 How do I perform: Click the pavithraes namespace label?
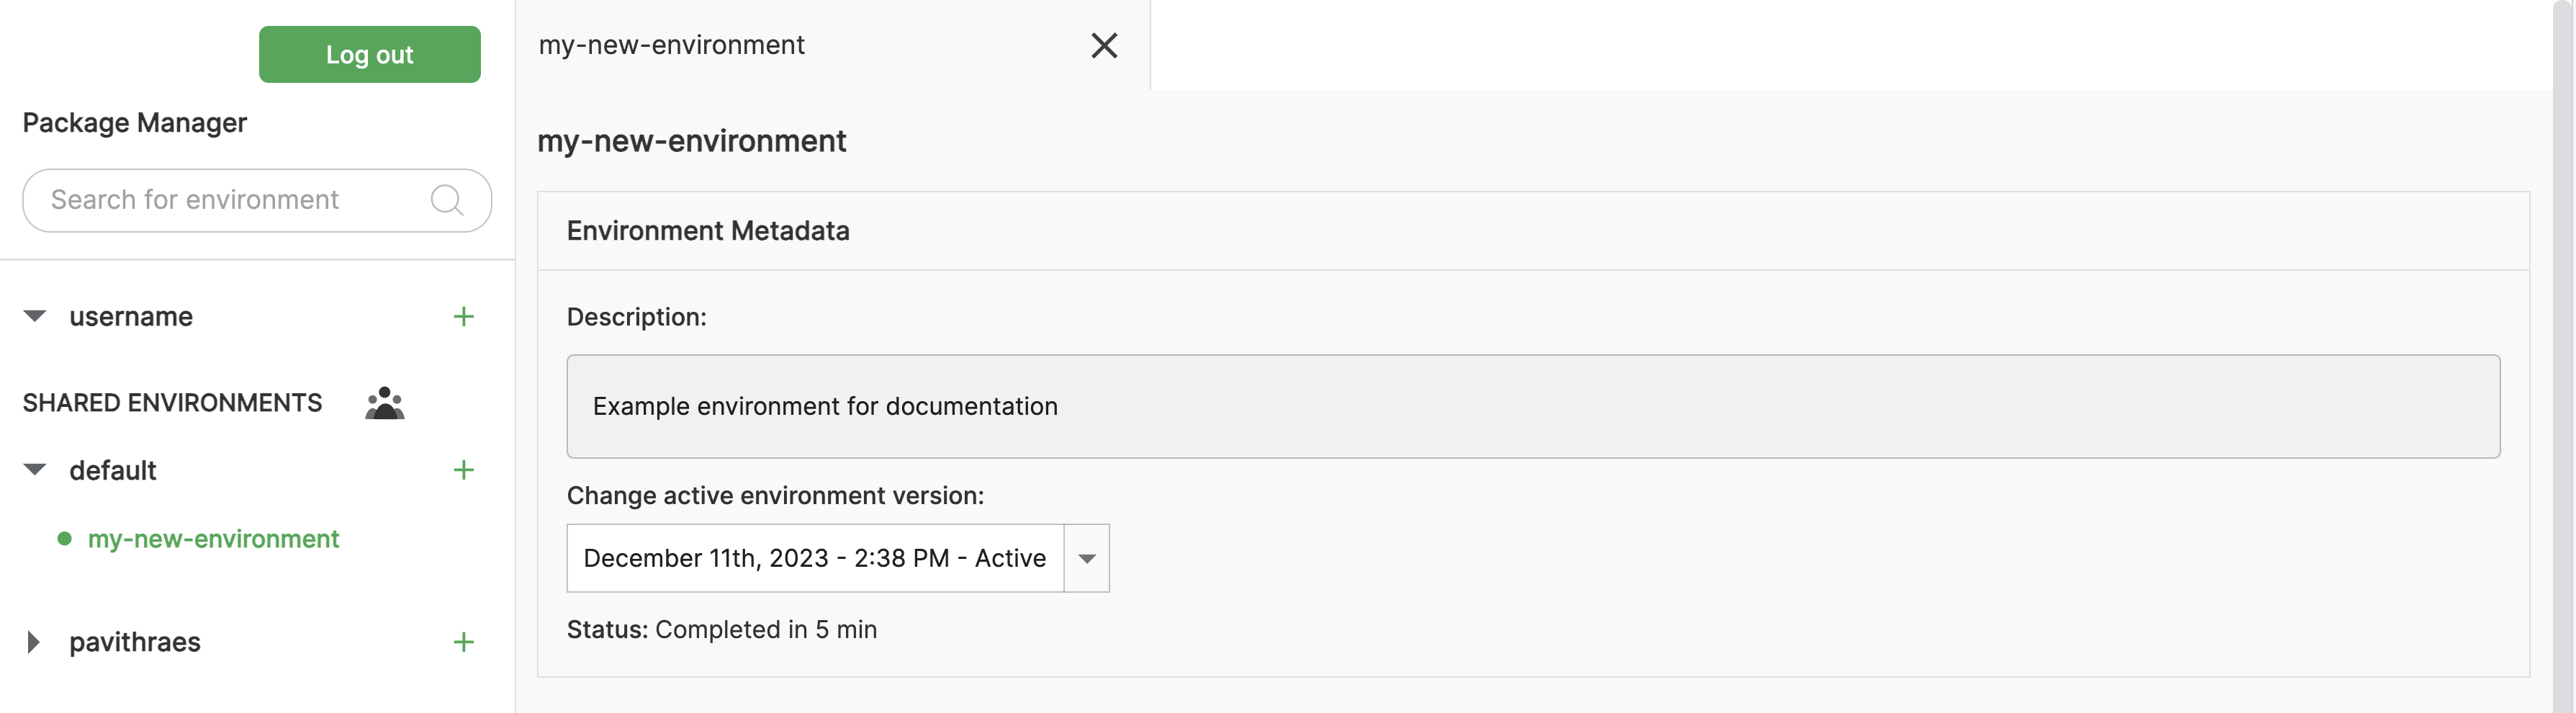(x=135, y=642)
